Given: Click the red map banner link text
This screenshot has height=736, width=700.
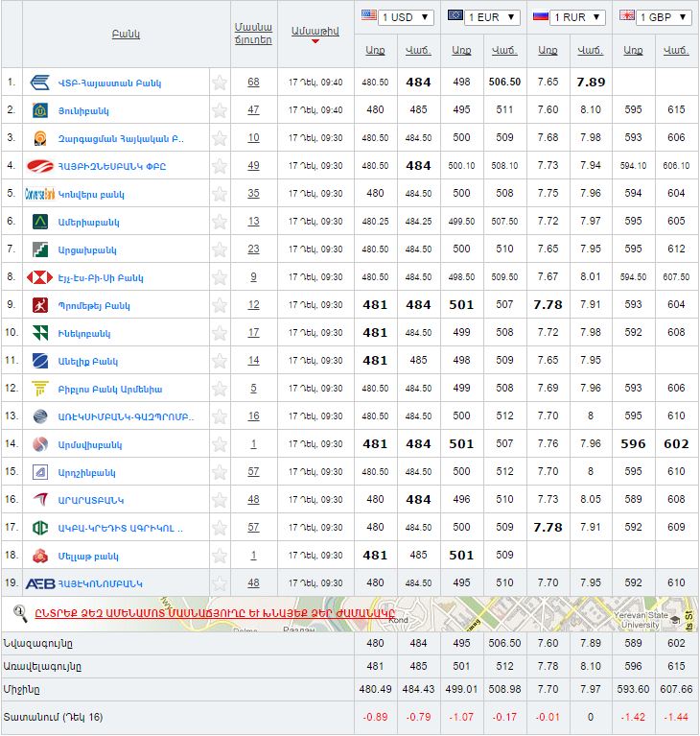Looking at the screenshot, I should click(215, 612).
